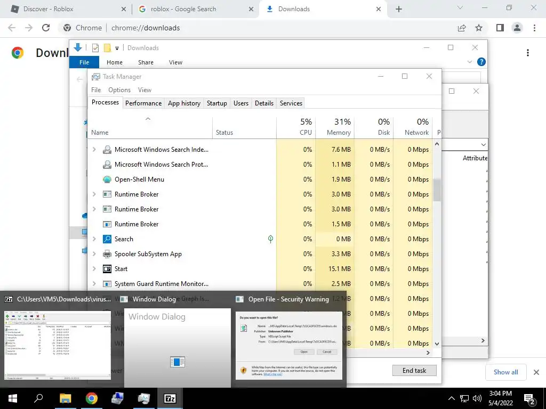The width and height of the screenshot is (546, 409).
Task: Click the 7-Zip taskbar icon
Action: [x=170, y=398]
